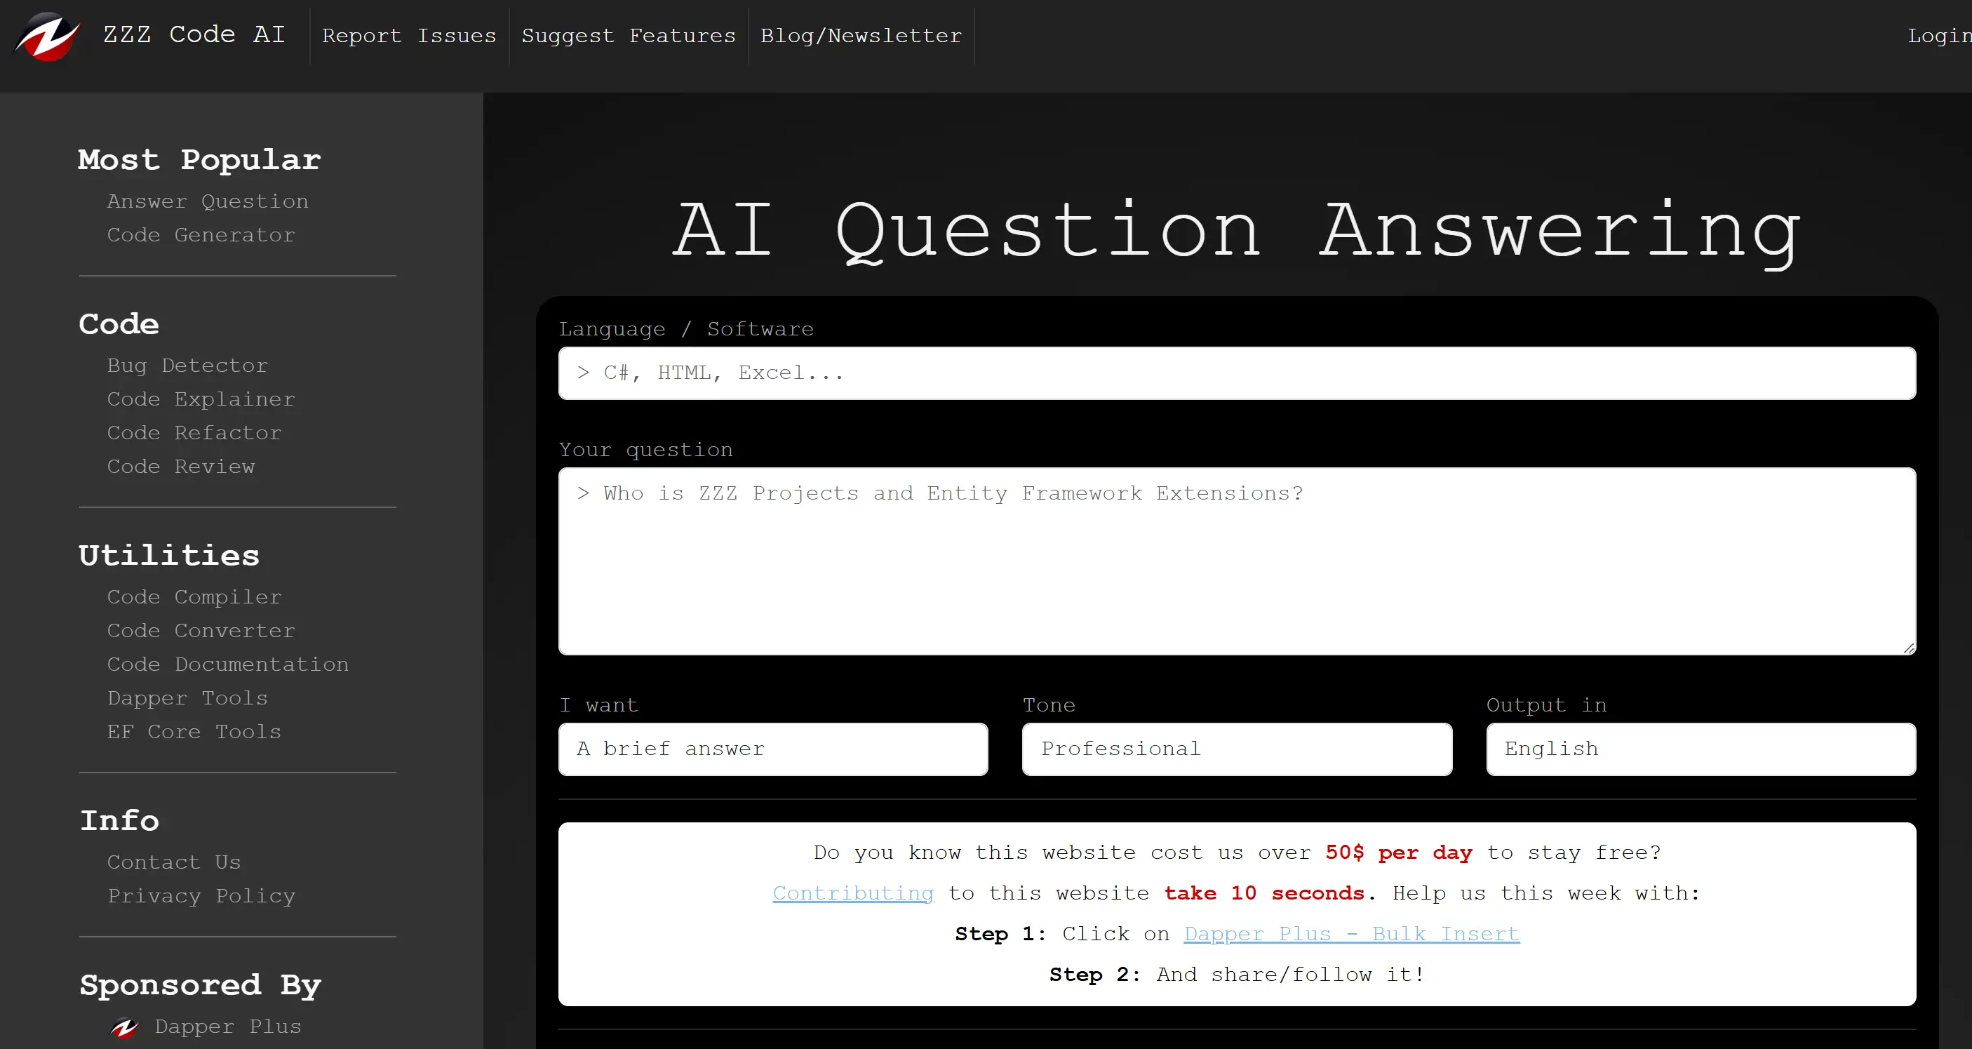Click the Utilities sidebar heading
This screenshot has height=1049, width=1972.
point(169,555)
